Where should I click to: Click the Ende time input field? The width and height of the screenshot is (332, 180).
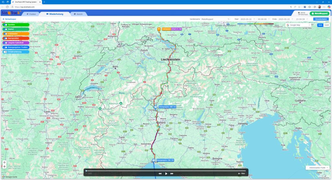tap(303, 19)
